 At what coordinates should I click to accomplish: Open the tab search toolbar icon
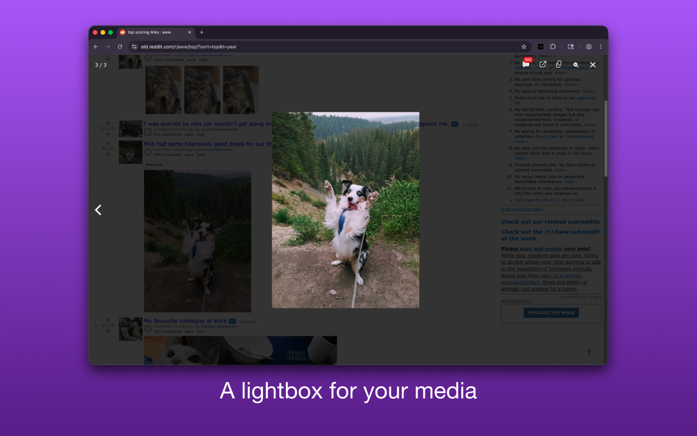click(571, 47)
